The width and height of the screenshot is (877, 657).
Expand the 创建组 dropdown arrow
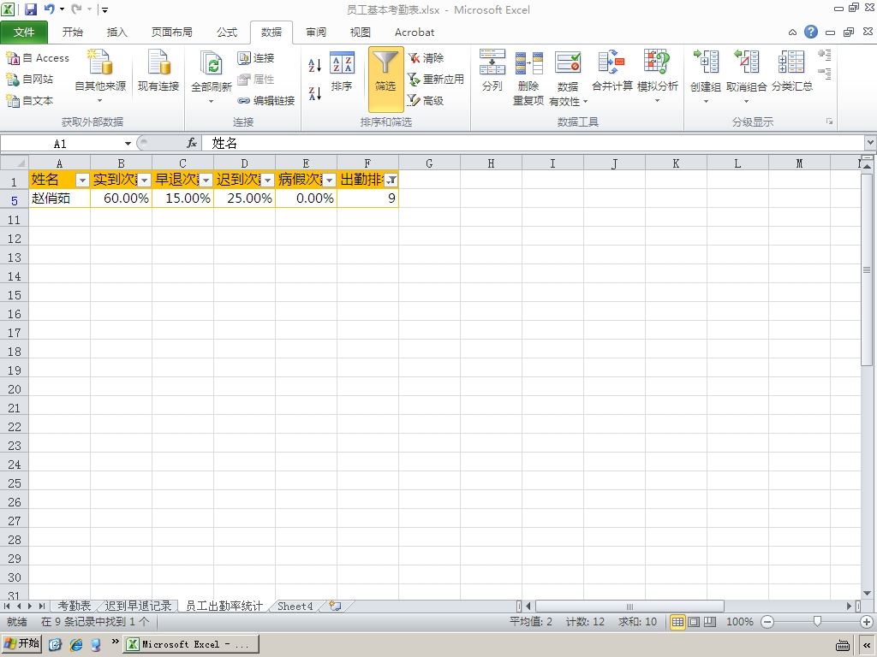(x=706, y=102)
